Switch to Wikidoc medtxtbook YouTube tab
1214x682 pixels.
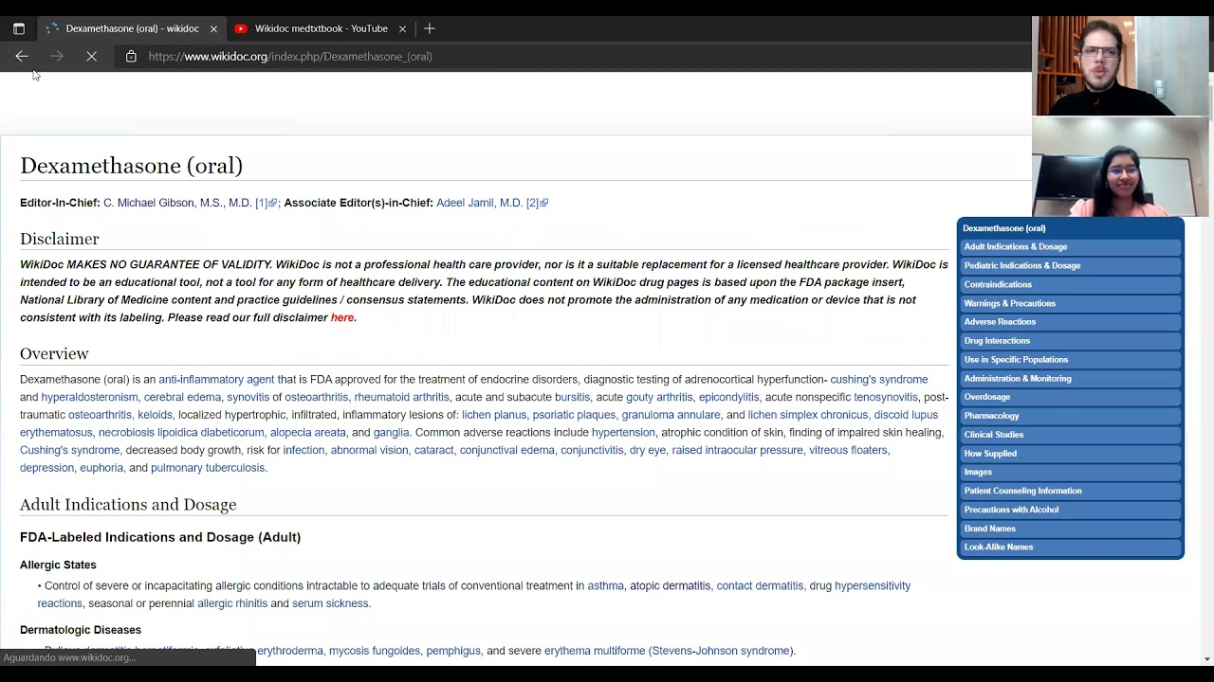point(321,28)
